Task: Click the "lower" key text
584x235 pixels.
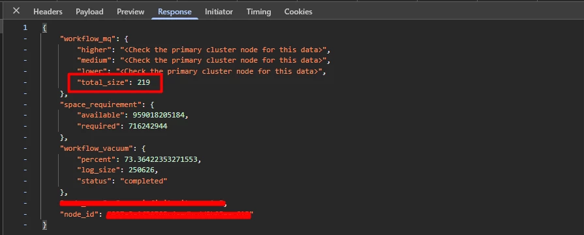Action: 92,71
